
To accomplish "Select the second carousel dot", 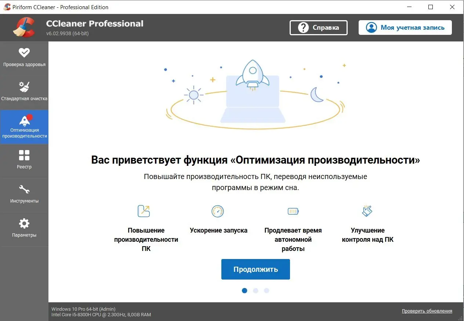I will click(x=255, y=291).
